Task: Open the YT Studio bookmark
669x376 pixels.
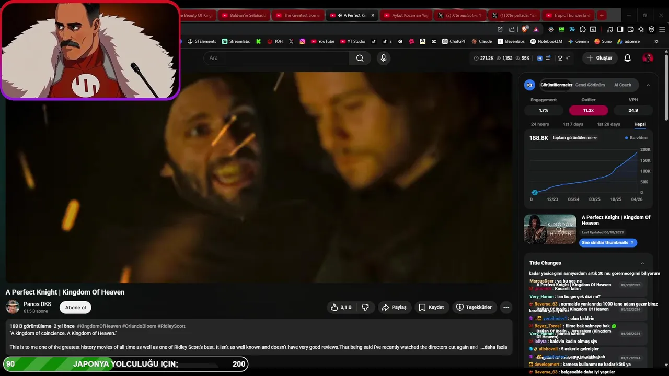Action: 353,41
